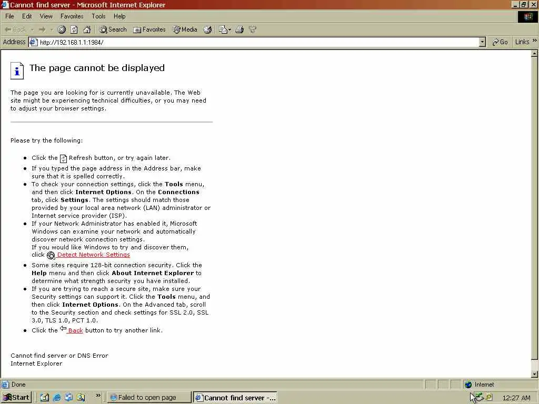The width and height of the screenshot is (539, 404).
Task: Click the Refresh icon in the toolbar
Action: (74, 29)
